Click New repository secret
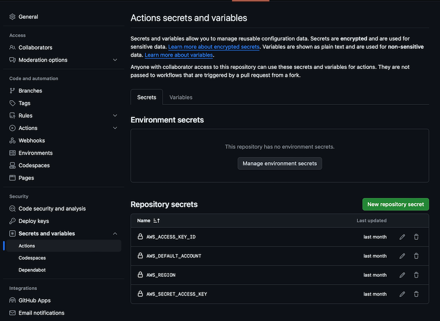Screen dimensions: 440x321 tap(395, 203)
